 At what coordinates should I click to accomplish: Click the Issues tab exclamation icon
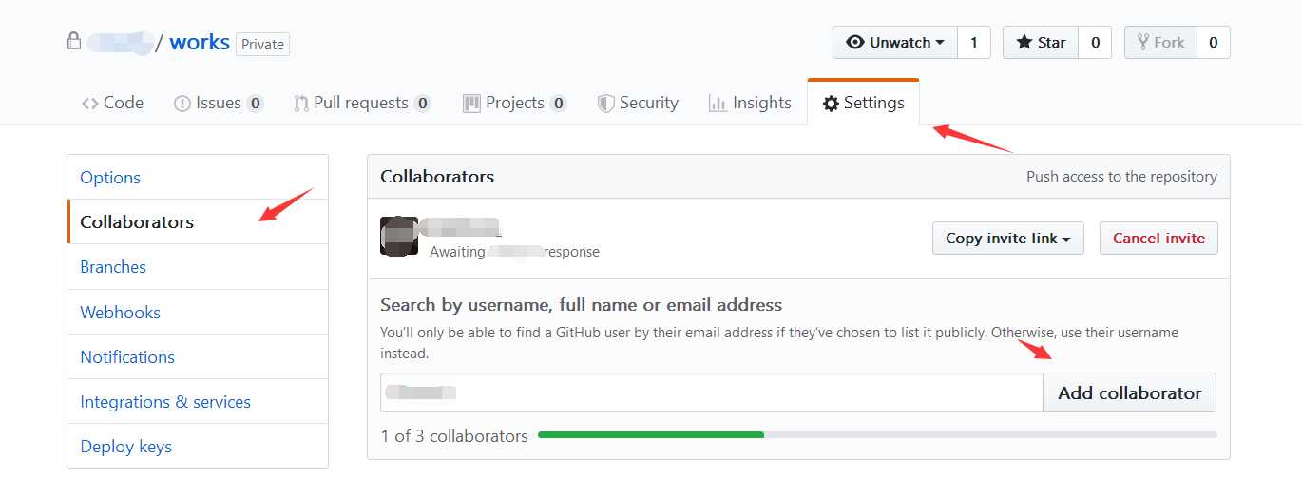click(x=182, y=104)
